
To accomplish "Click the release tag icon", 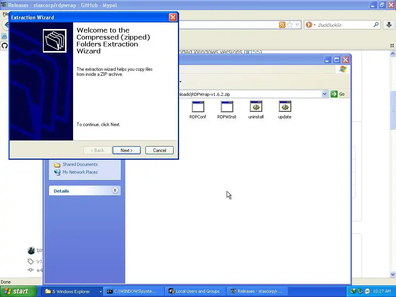I will tap(31, 261).
